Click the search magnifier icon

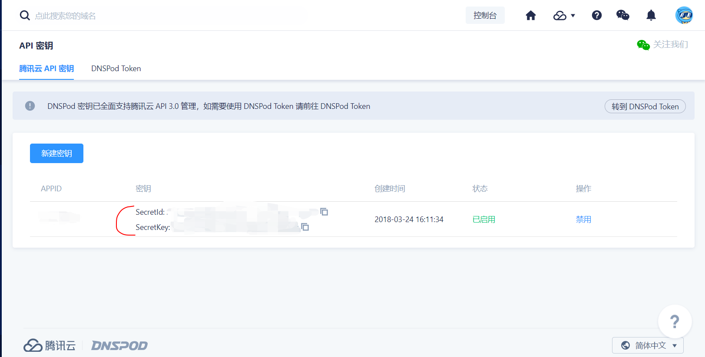point(25,16)
